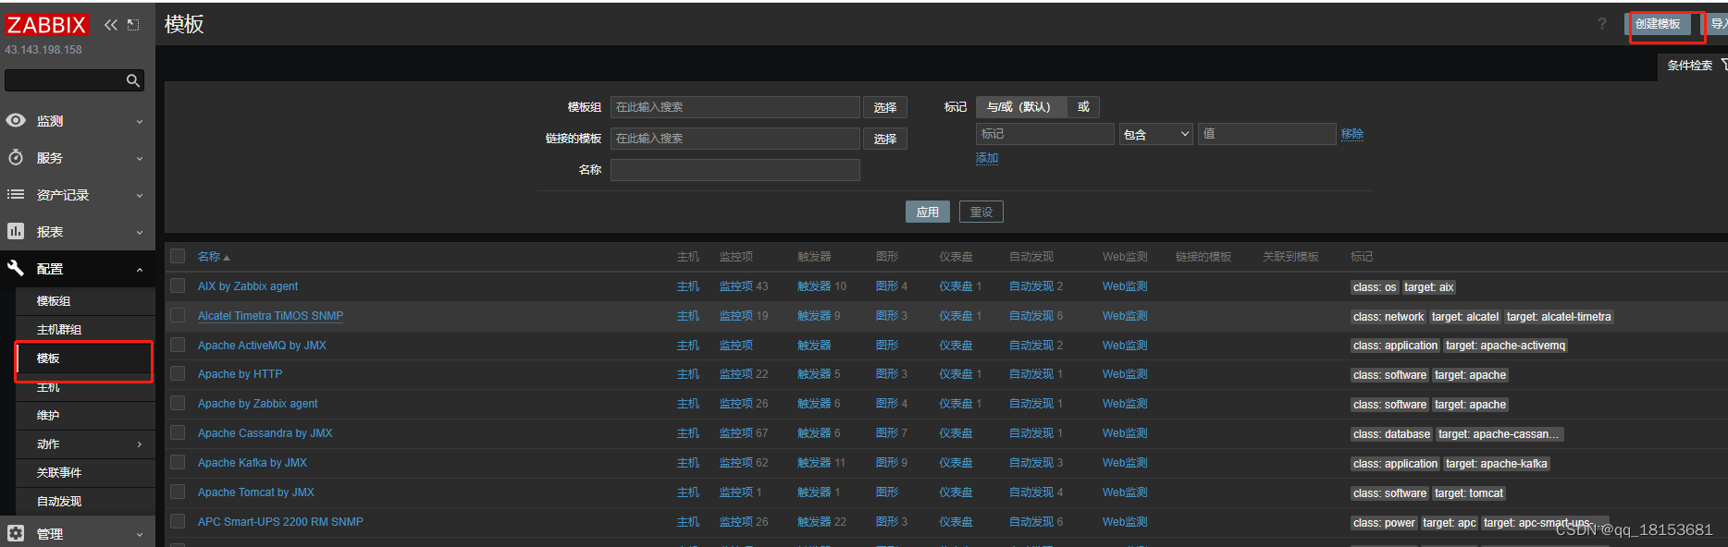Select 模板 in configuration menu
This screenshot has height=547, width=1728.
click(x=48, y=359)
